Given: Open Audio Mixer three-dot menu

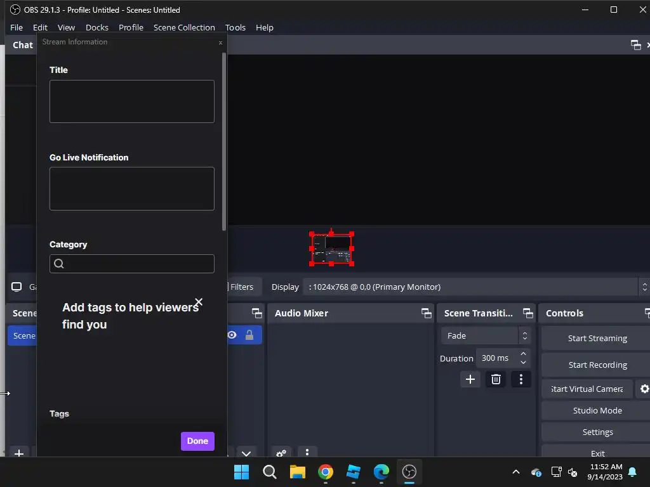Looking at the screenshot, I should click(x=307, y=451).
